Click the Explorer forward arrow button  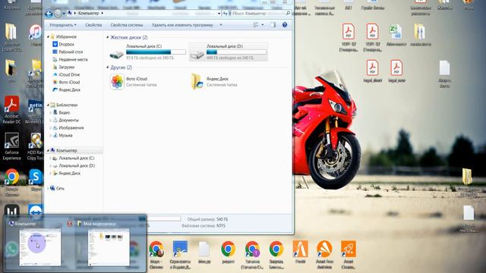tap(58, 14)
